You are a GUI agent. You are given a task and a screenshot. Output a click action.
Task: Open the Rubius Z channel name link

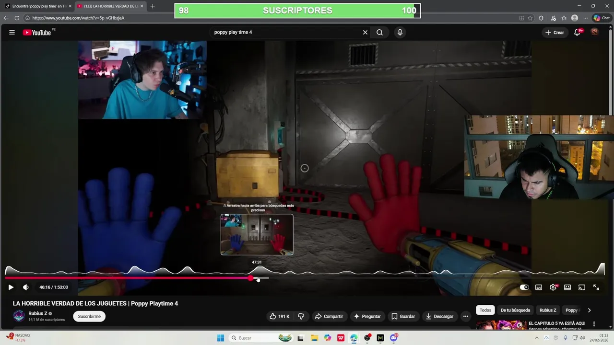coord(37,313)
